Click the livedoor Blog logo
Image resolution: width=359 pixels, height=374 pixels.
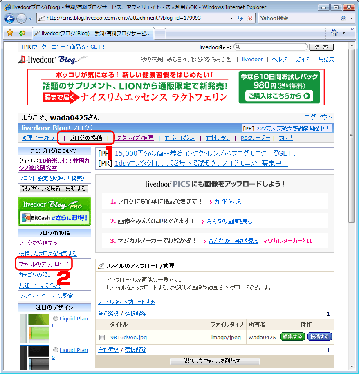coord(52,60)
